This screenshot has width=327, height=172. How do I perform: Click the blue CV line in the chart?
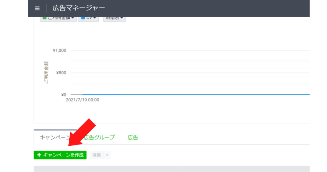coord(196,95)
